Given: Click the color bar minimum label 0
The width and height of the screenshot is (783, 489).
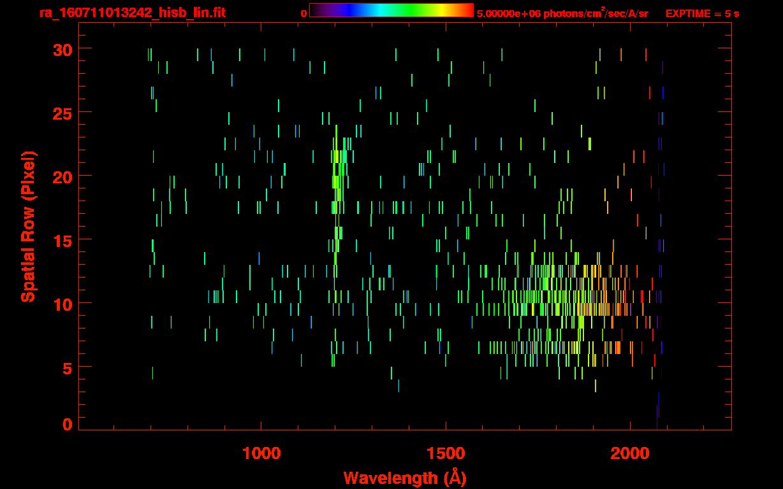Looking at the screenshot, I should click(304, 13).
